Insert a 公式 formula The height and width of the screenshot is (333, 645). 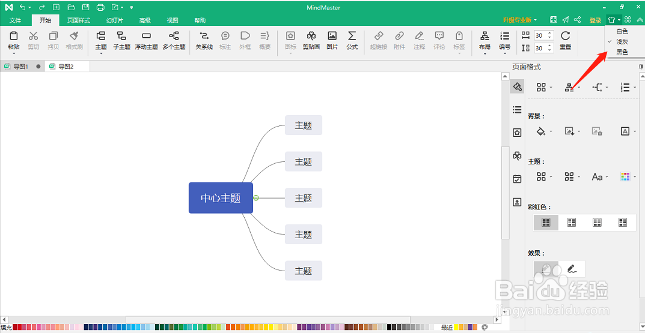(x=352, y=41)
